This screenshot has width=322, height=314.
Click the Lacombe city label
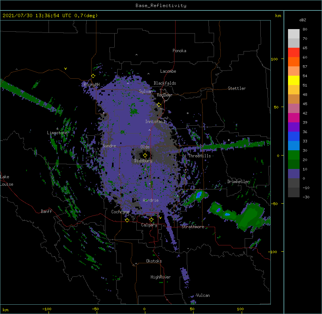(x=168, y=71)
